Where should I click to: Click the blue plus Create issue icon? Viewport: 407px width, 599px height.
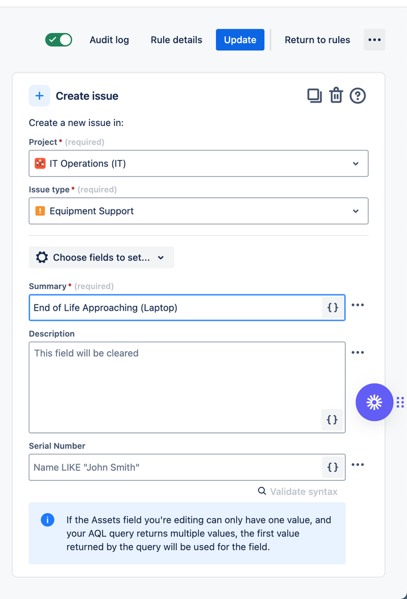[40, 95]
